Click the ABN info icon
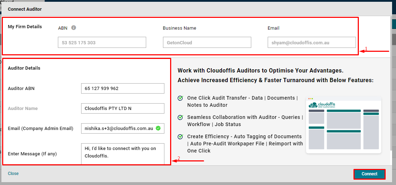The width and height of the screenshot is (396, 185). [74, 28]
